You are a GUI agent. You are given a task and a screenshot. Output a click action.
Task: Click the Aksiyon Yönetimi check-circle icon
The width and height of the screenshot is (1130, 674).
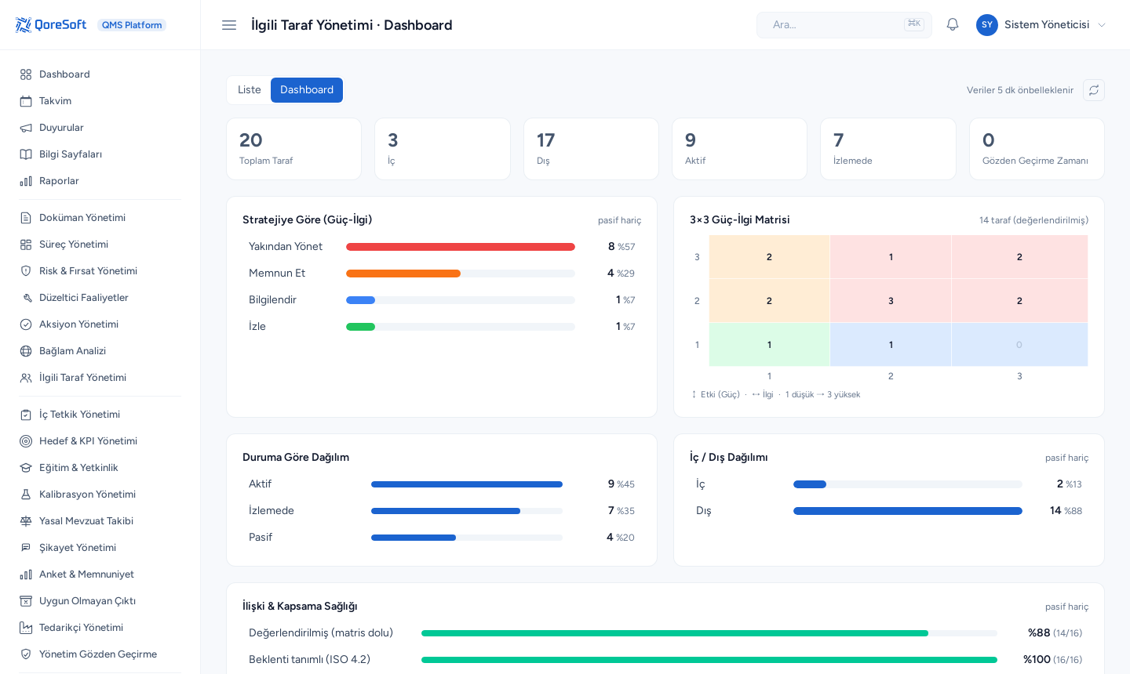tap(26, 324)
